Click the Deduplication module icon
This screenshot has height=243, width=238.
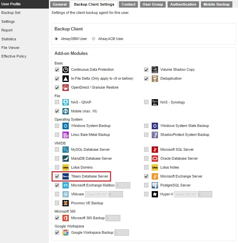tap(155, 79)
